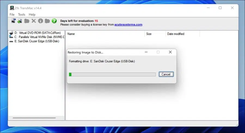Click 'Days left for evaluation: 15' text

pos(79,21)
